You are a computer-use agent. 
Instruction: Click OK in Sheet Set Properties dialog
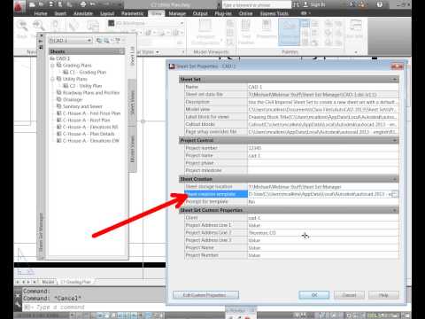pos(314,295)
